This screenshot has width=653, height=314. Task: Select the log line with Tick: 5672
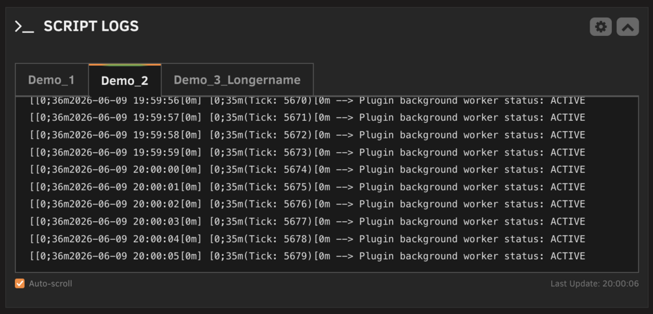tap(308, 135)
